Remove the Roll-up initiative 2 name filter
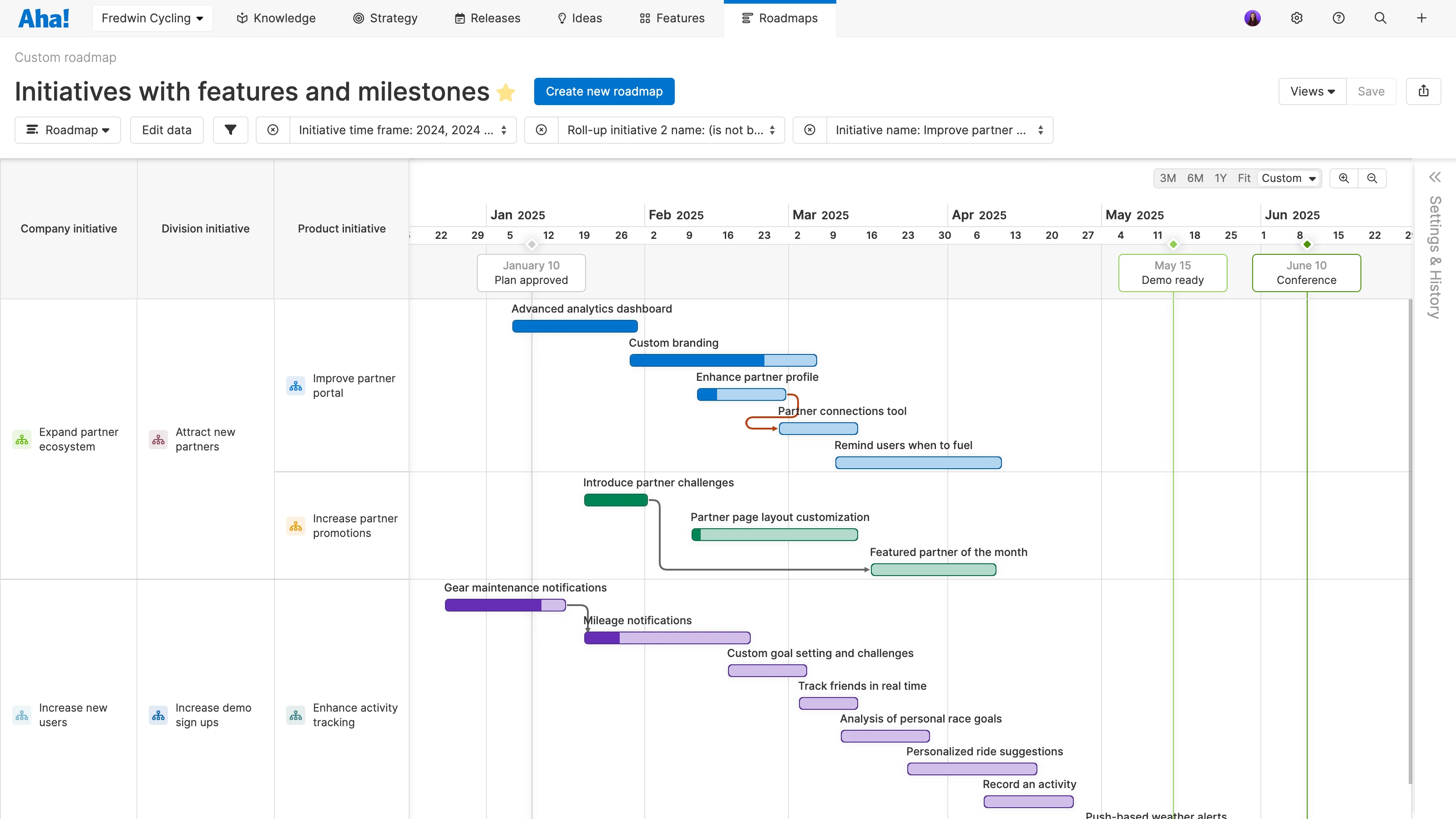The width and height of the screenshot is (1456, 819). pos(541,130)
